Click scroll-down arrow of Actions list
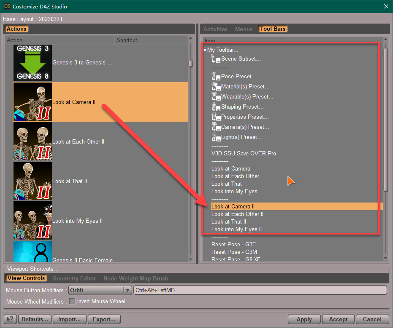This screenshot has width=393, height=328. tap(190, 259)
